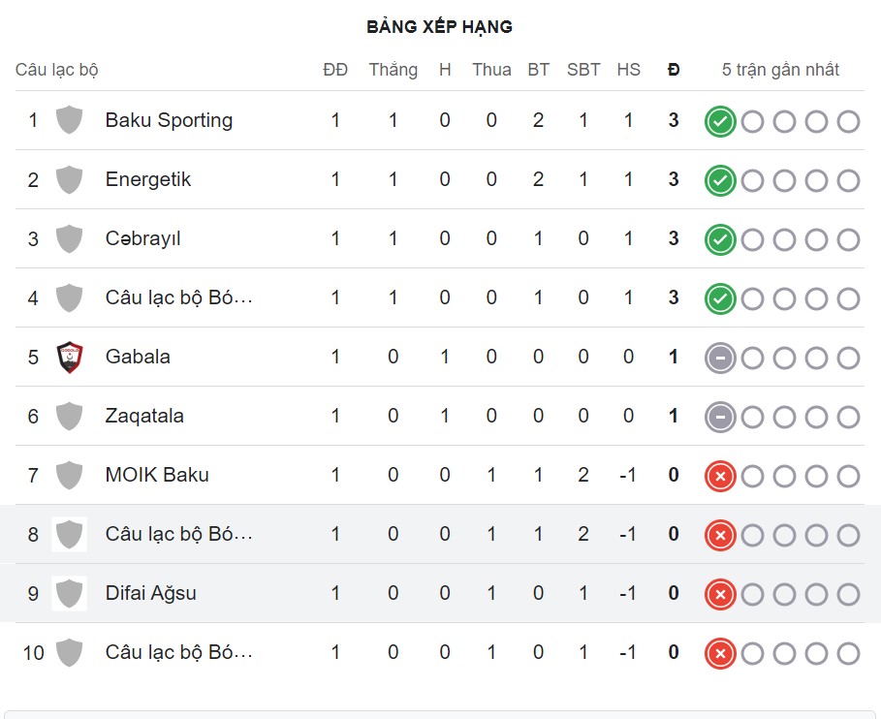Click Gabala's grey draw result icon
The width and height of the screenshot is (881, 719).
[720, 358]
